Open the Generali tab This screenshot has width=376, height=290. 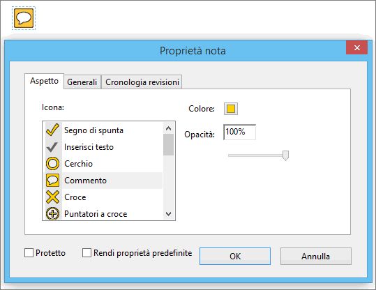point(82,82)
